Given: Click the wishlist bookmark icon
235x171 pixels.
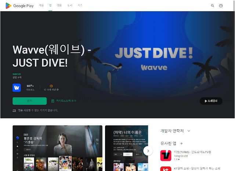Looking at the screenshot, I should 53,101.
